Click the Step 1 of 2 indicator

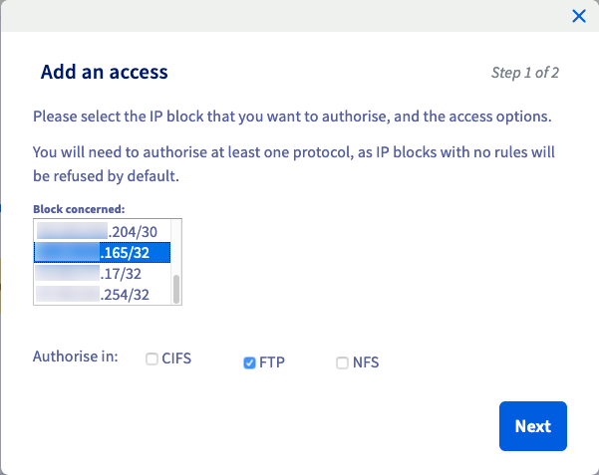coord(525,73)
